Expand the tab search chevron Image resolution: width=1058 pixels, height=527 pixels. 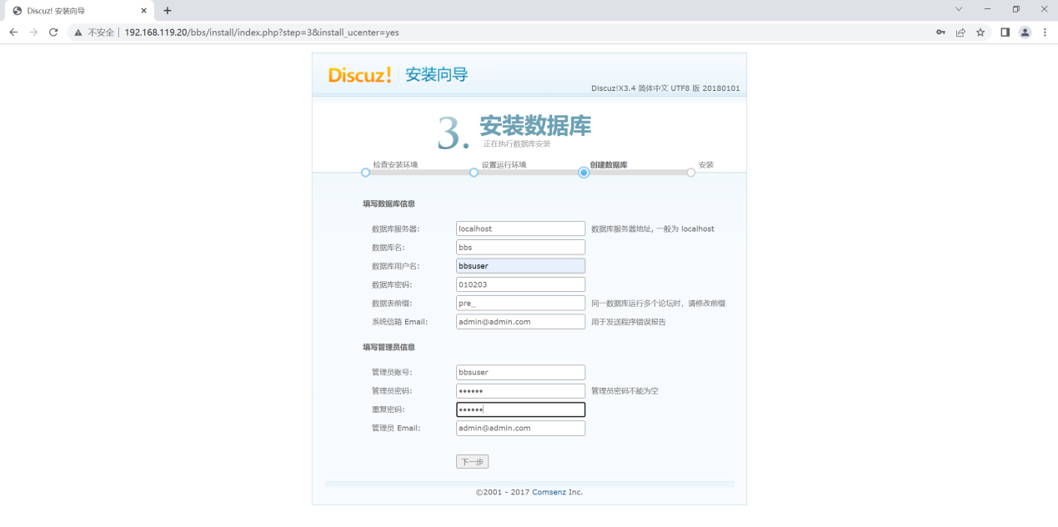coord(959,9)
